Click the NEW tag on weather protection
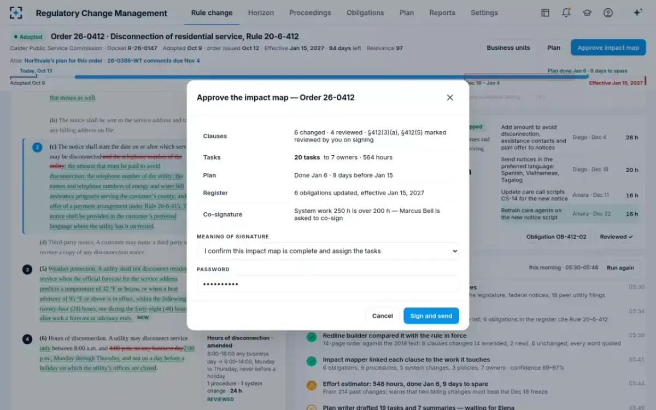This screenshot has height=410, width=656. point(143,318)
